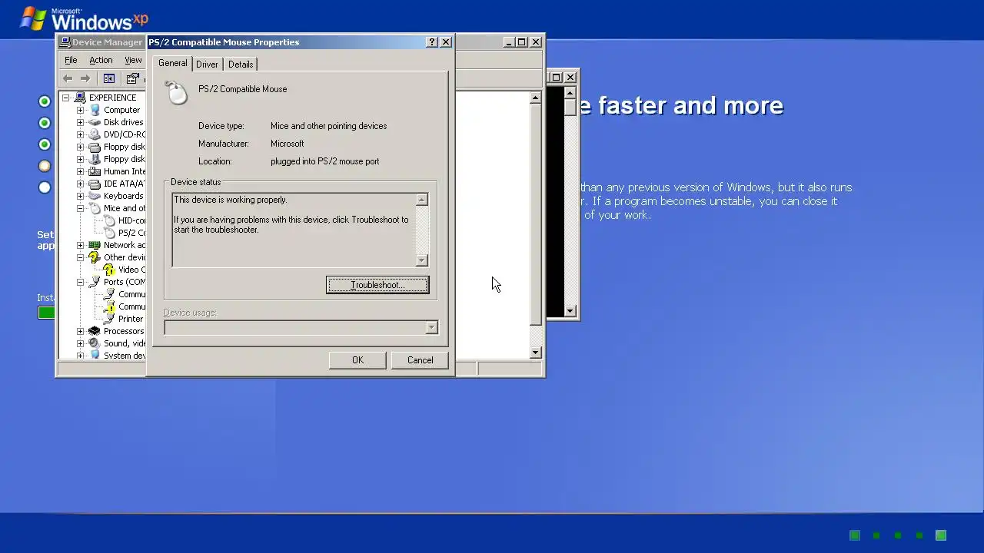
Task: Expand the Keyboards node
Action: coord(80,196)
